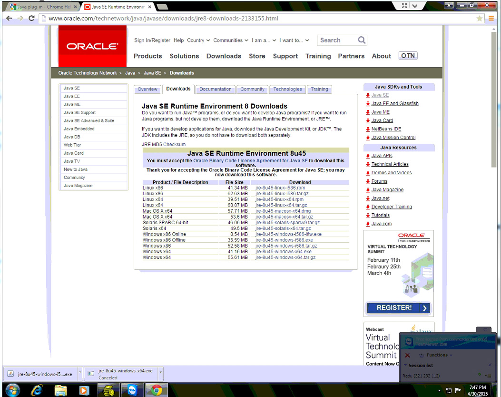Expand TeamViewer Functions dropdown

click(x=439, y=355)
